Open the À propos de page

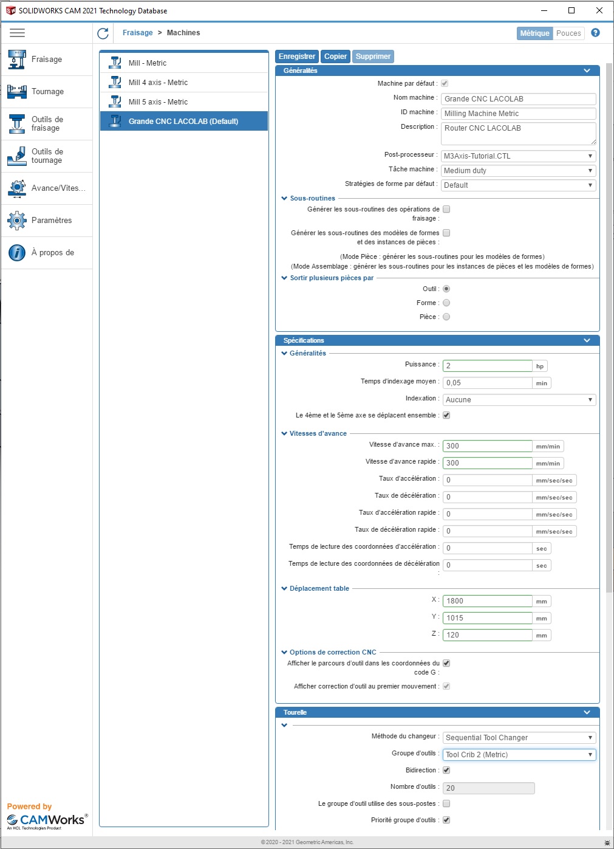pyautogui.click(x=47, y=253)
